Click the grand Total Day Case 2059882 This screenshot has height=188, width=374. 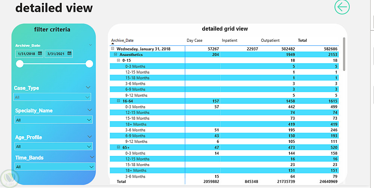211,182
